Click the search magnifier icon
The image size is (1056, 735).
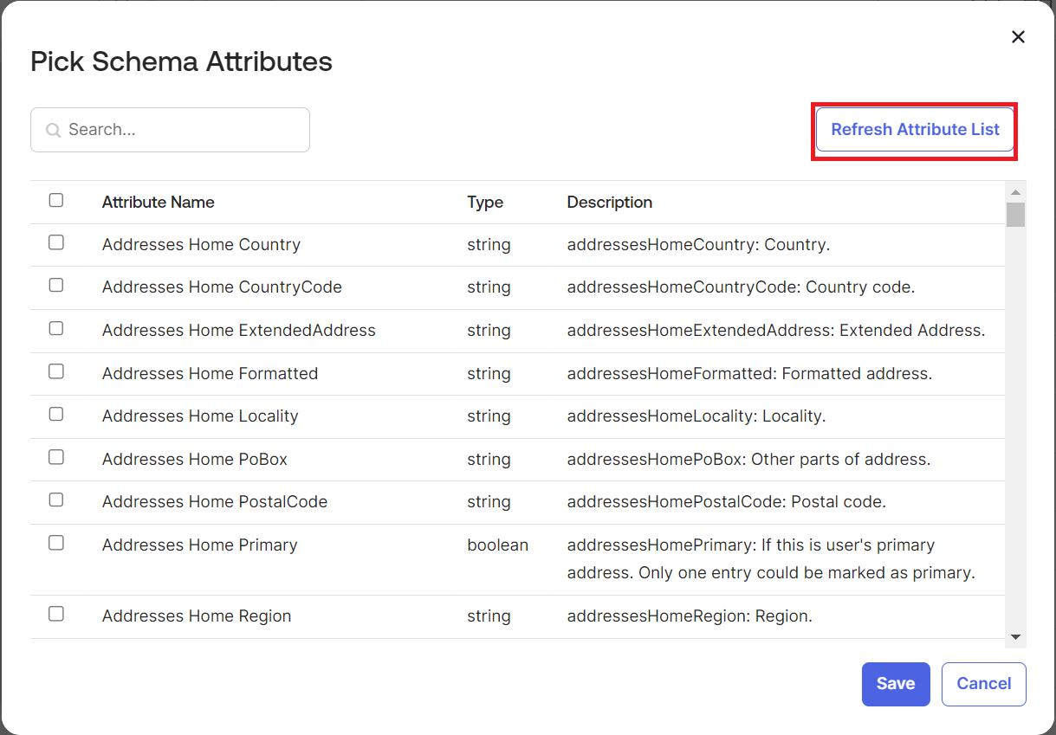click(53, 130)
